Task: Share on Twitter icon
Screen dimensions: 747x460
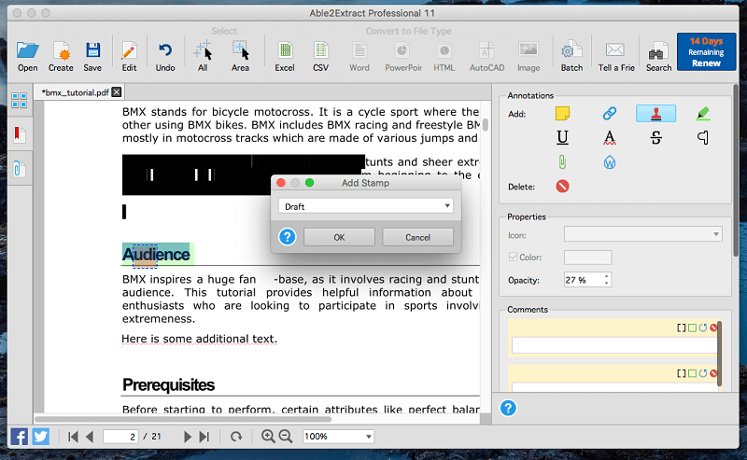Action: click(x=41, y=436)
